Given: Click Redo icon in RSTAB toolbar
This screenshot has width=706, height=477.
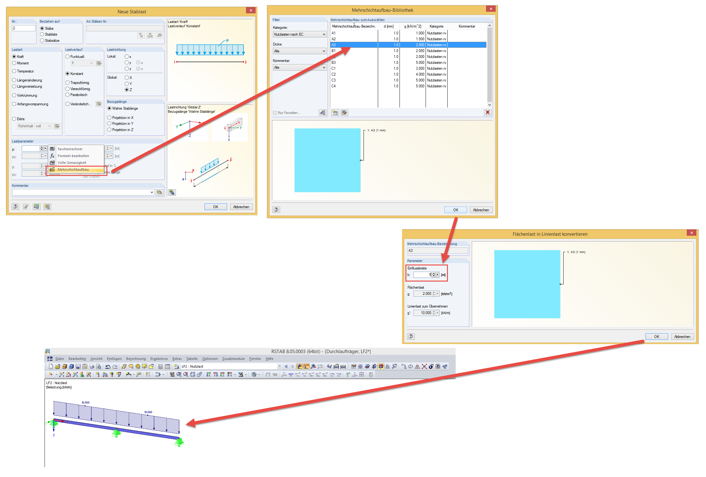Looking at the screenshot, I should (115, 366).
